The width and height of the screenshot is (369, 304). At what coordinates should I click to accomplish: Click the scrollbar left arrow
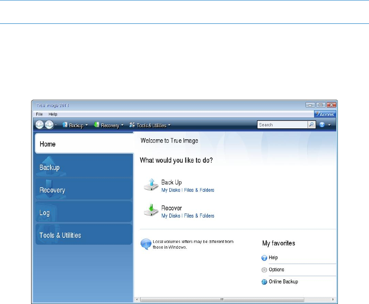tap(137, 300)
